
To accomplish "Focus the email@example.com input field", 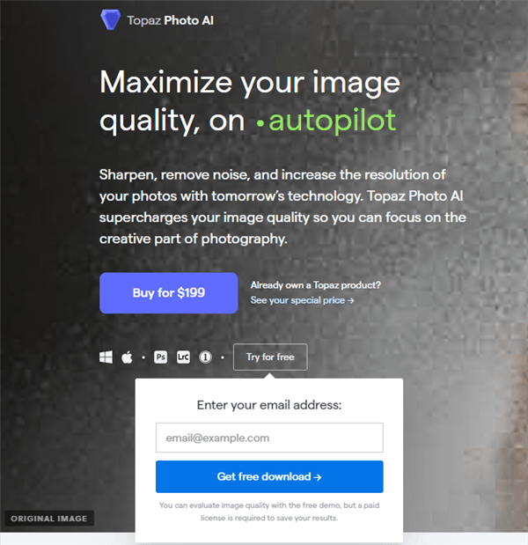I will pyautogui.click(x=269, y=438).
